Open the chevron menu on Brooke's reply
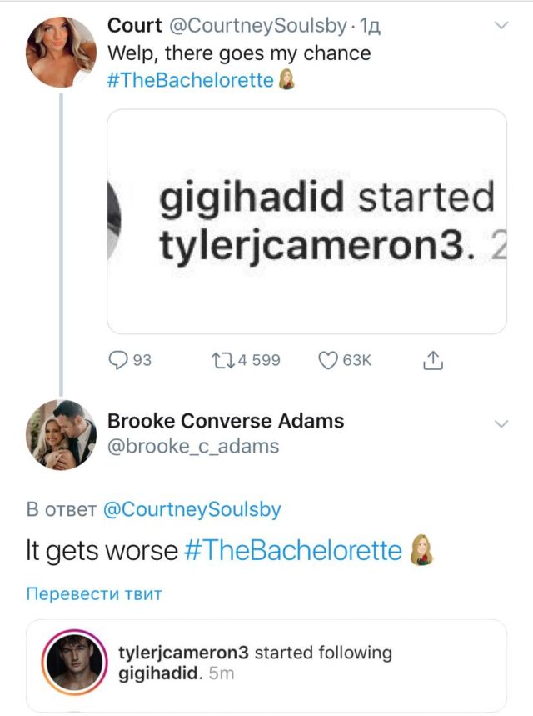533x716 pixels. click(501, 424)
